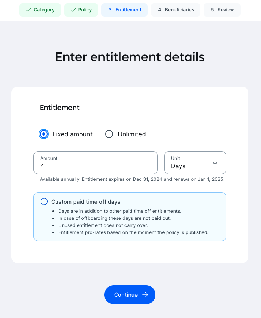Switch to the Beneficiaries step
Screen dimensions: 261x318
tap(175, 10)
